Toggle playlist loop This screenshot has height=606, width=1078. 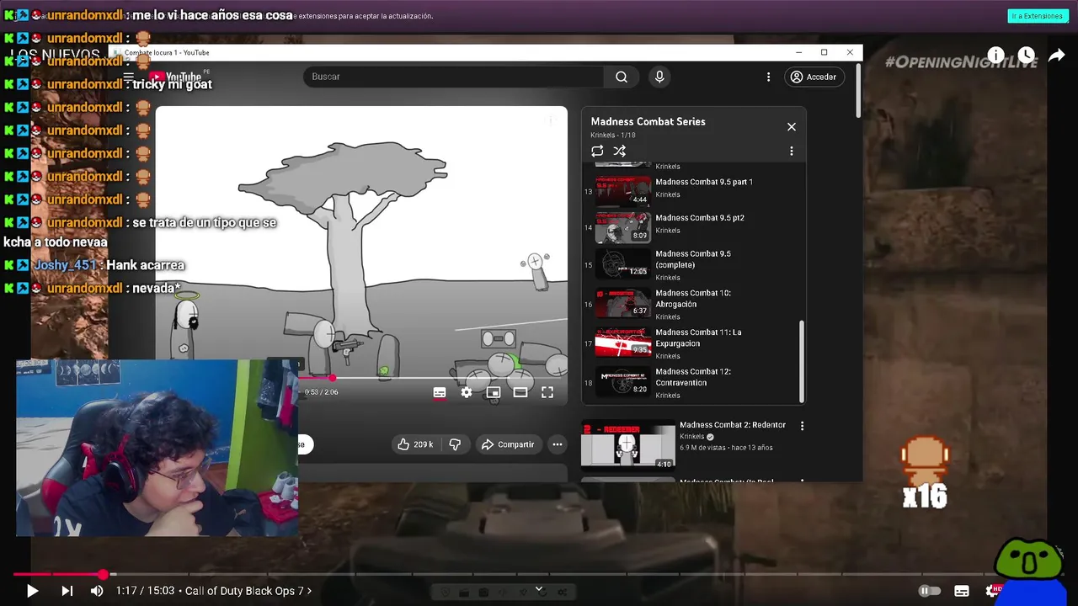pyautogui.click(x=597, y=151)
